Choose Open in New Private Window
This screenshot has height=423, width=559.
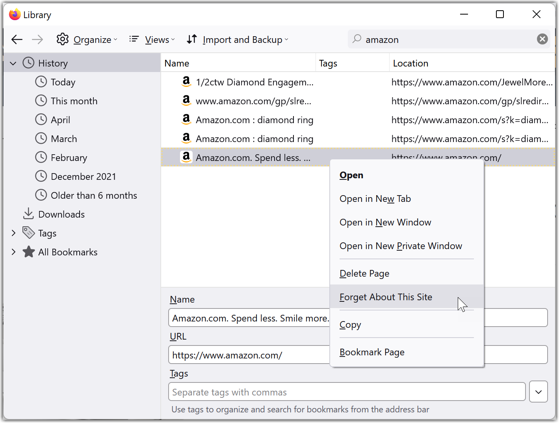coord(407,246)
